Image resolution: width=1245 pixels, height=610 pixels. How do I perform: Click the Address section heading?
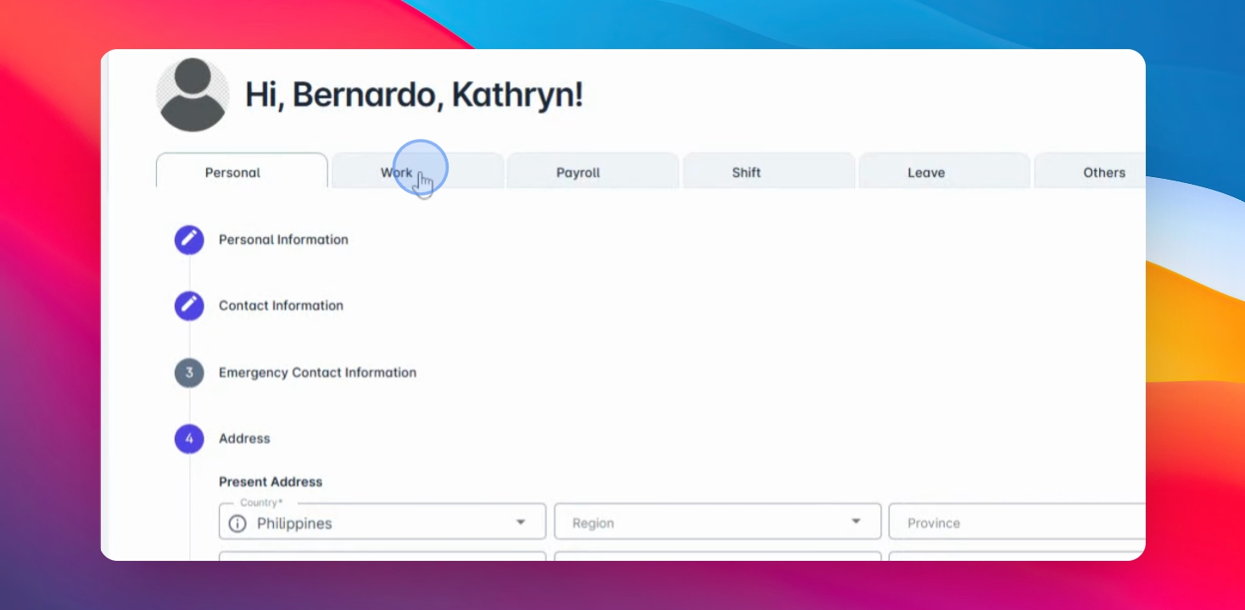tap(244, 439)
